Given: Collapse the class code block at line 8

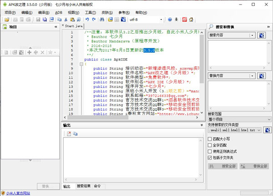Looking at the screenshot, I should 81,64.
